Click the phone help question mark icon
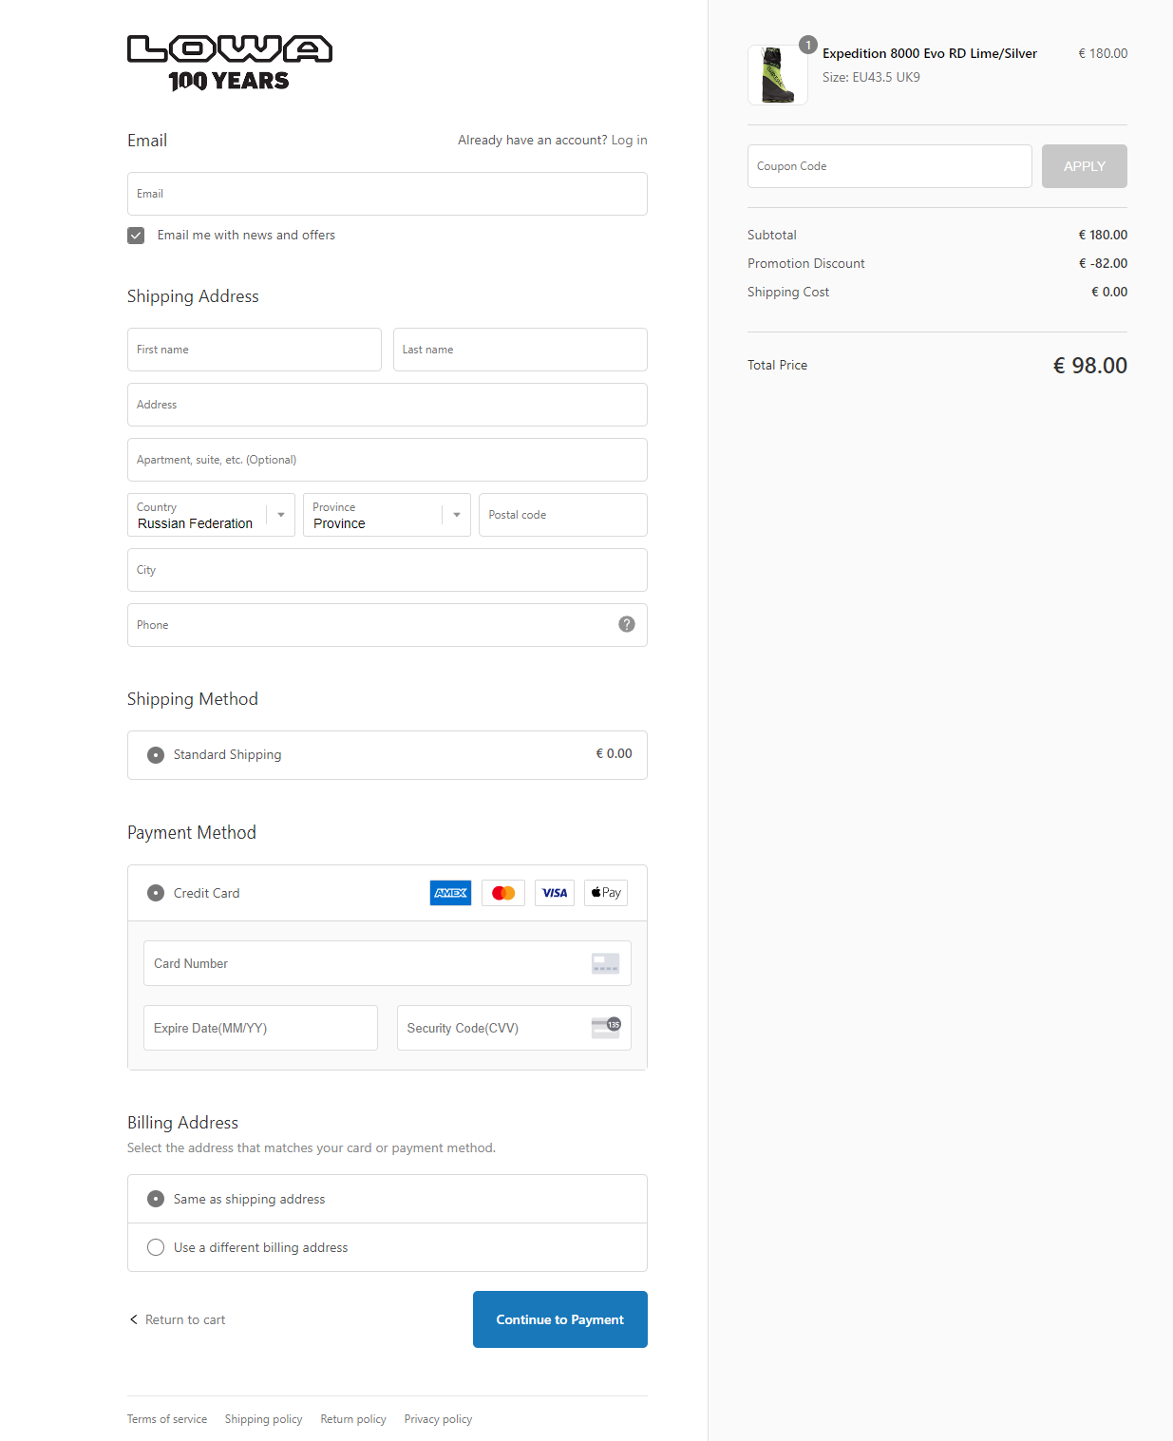 pos(627,624)
